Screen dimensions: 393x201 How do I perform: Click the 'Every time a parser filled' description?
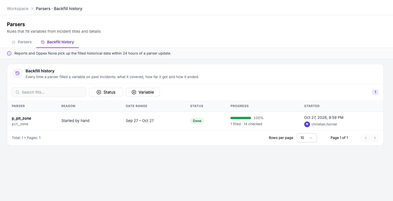pos(112,77)
